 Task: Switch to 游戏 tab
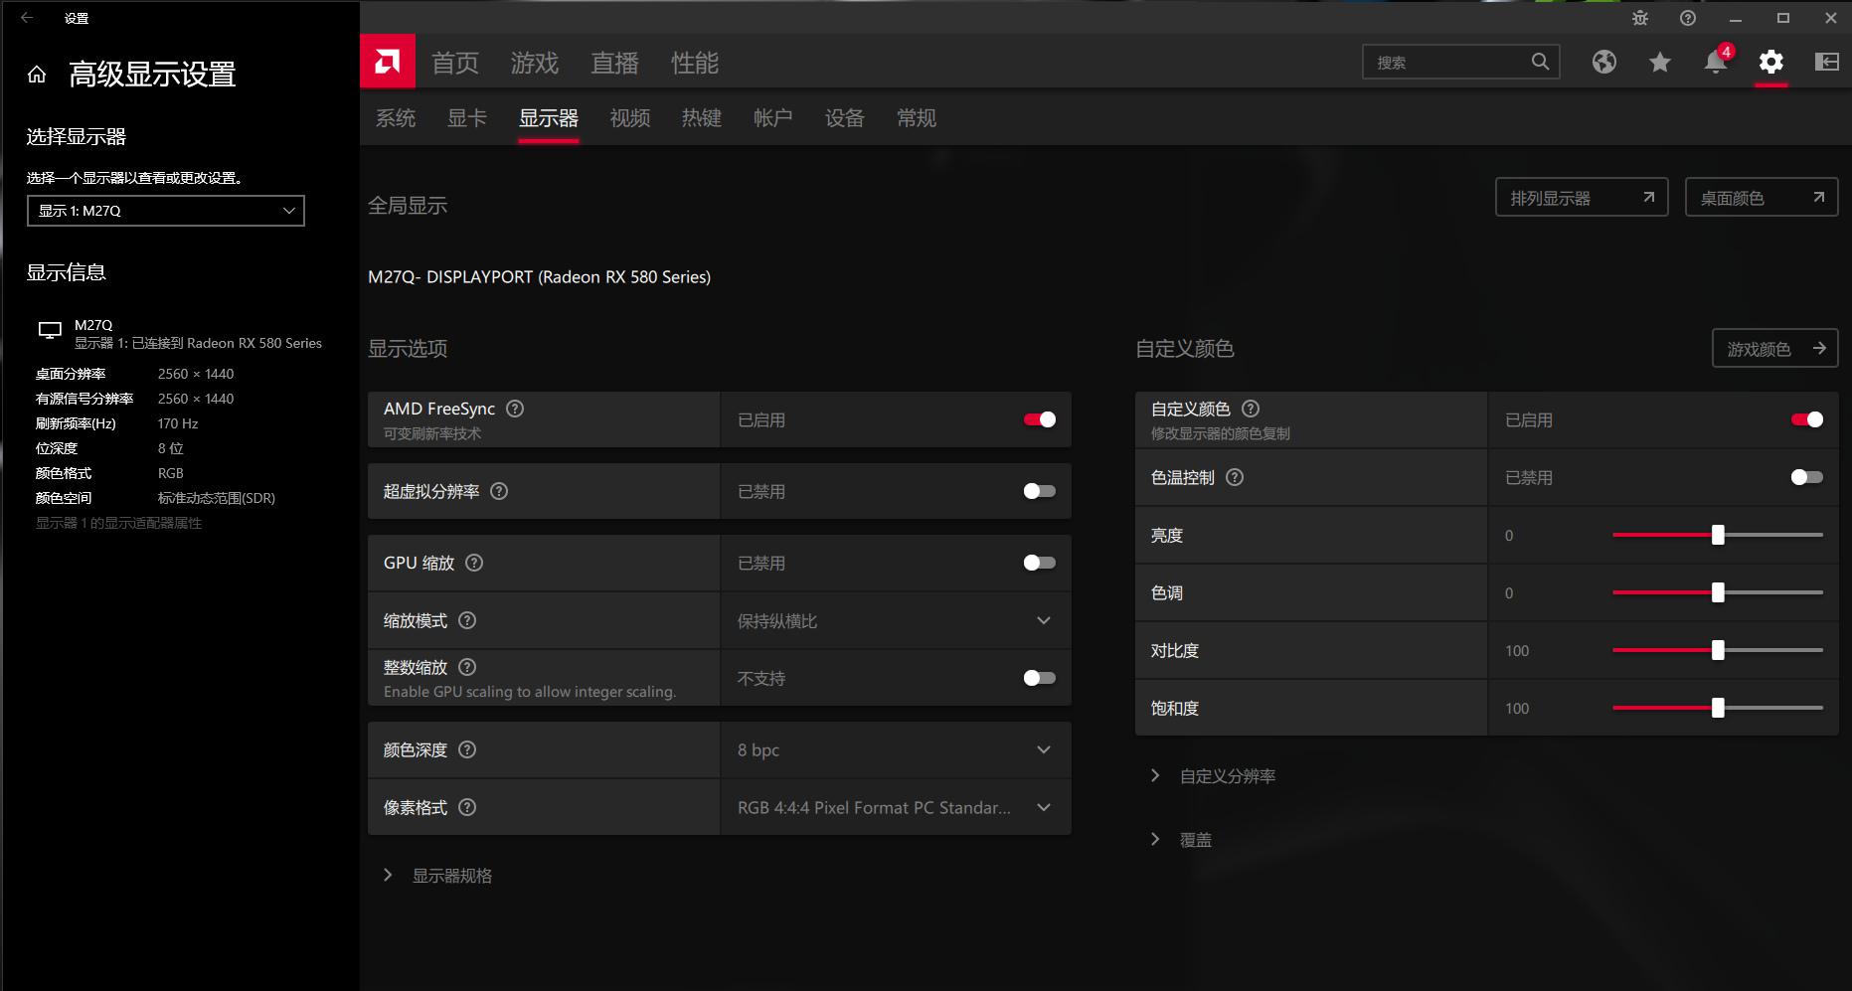tap(535, 63)
